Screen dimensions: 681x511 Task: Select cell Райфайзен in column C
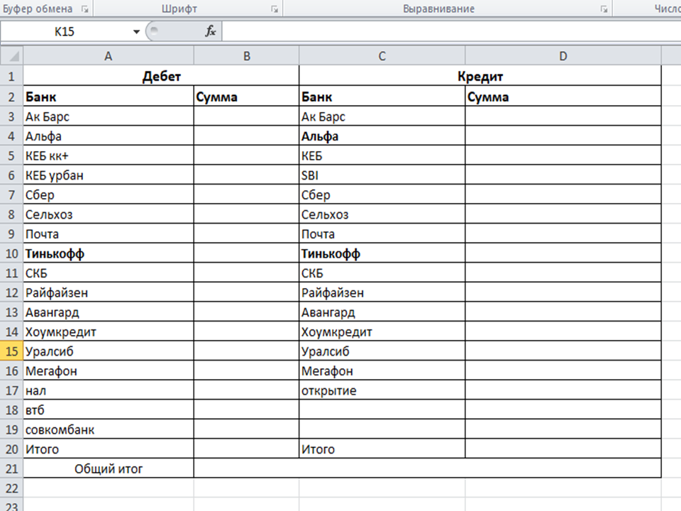(382, 292)
